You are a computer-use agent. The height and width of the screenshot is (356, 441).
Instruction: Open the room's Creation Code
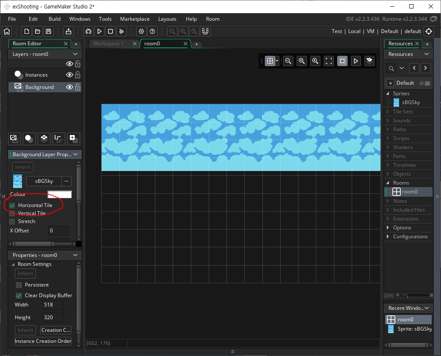(x=55, y=330)
